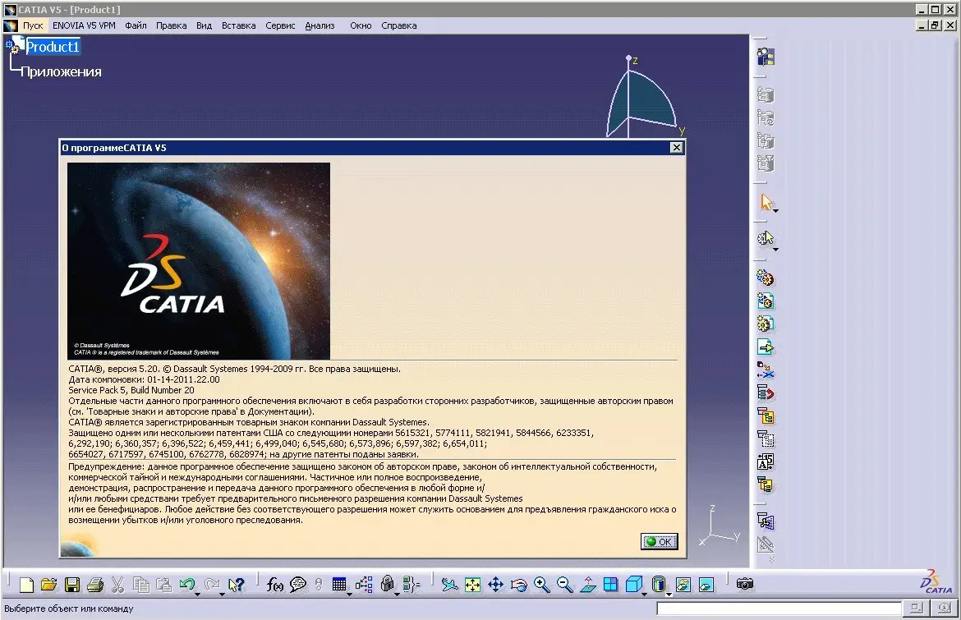Screen dimensions: 961x620
Task: Open the Вставка menu
Action: 238,25
